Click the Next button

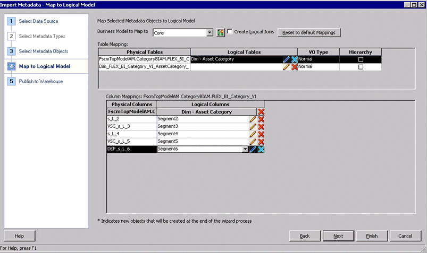coord(338,236)
